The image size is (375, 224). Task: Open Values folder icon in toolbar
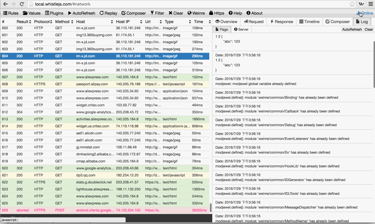point(25,13)
